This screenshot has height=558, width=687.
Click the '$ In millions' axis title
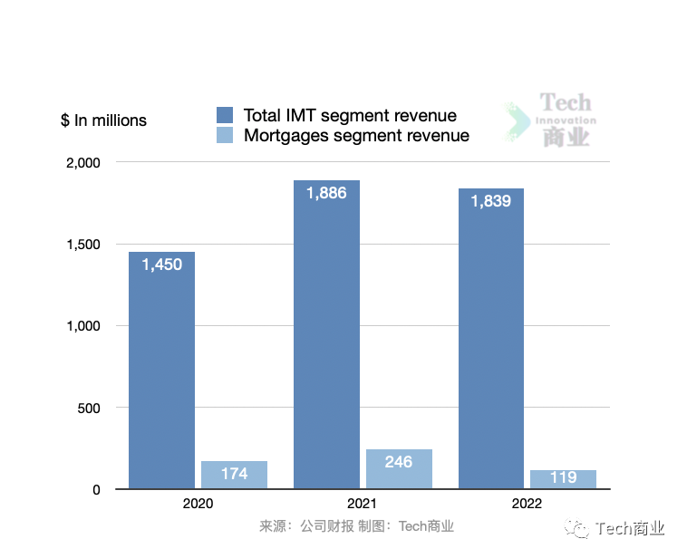pyautogui.click(x=103, y=120)
